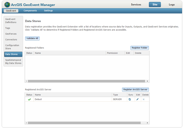Click the Register Folder button
184x128 pixels.
click(140, 48)
